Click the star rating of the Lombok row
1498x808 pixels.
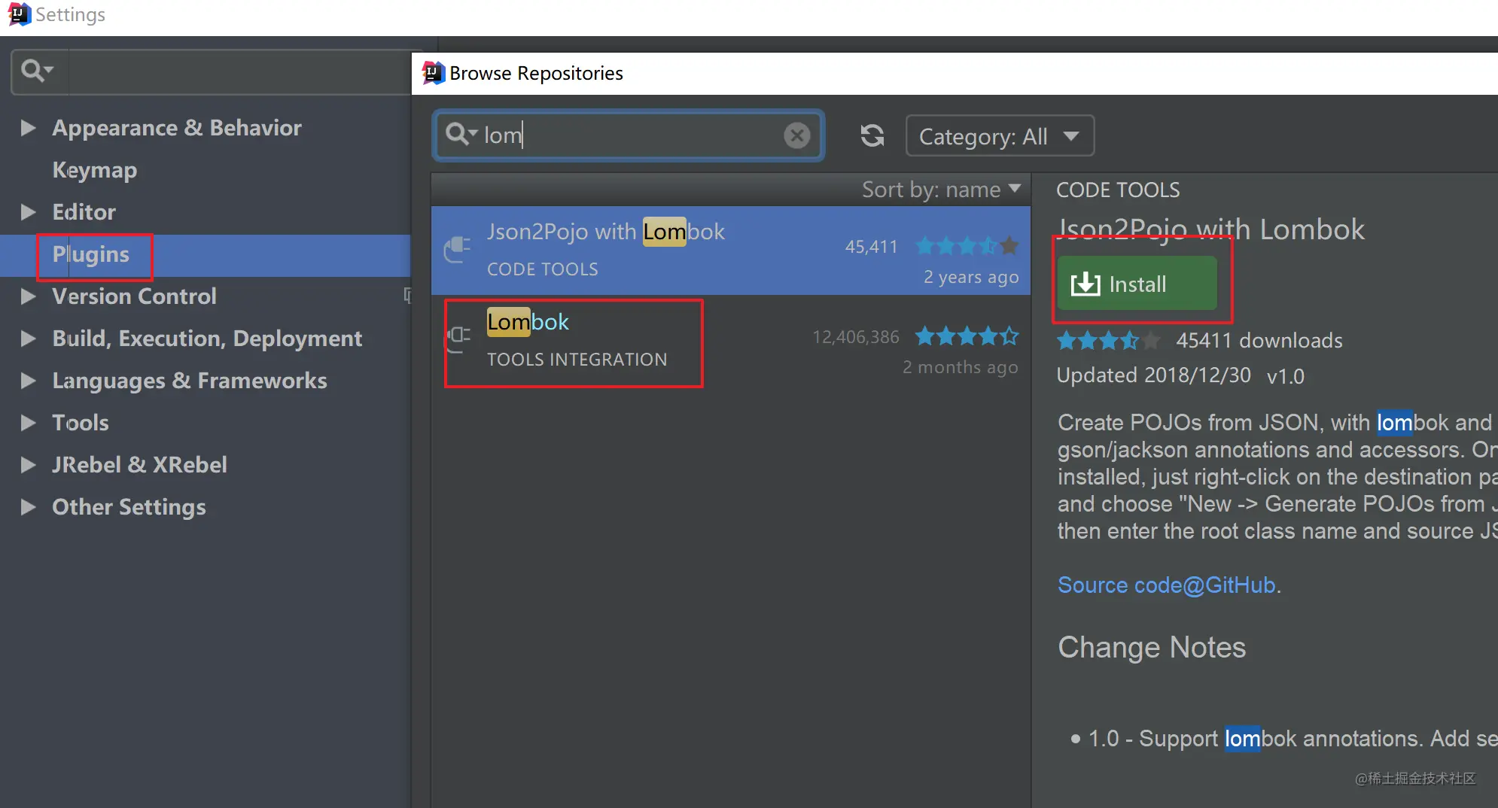967,336
